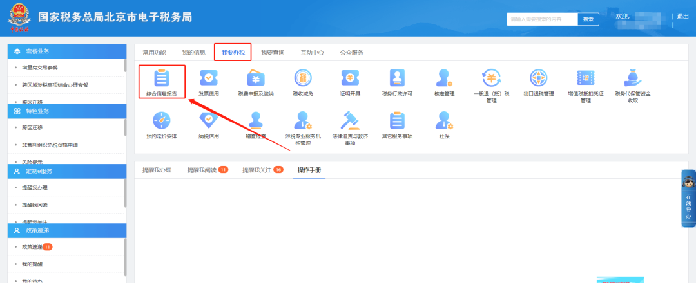Click the 政策速递 list scrollbar
The width and height of the screenshot is (696, 283).
(125, 257)
